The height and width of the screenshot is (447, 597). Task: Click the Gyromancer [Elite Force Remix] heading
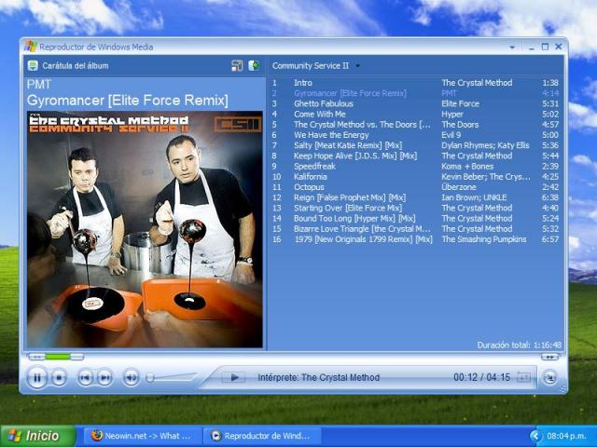(x=128, y=101)
